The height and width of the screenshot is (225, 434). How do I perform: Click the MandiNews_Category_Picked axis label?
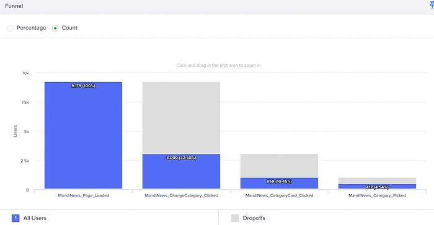coord(377,195)
